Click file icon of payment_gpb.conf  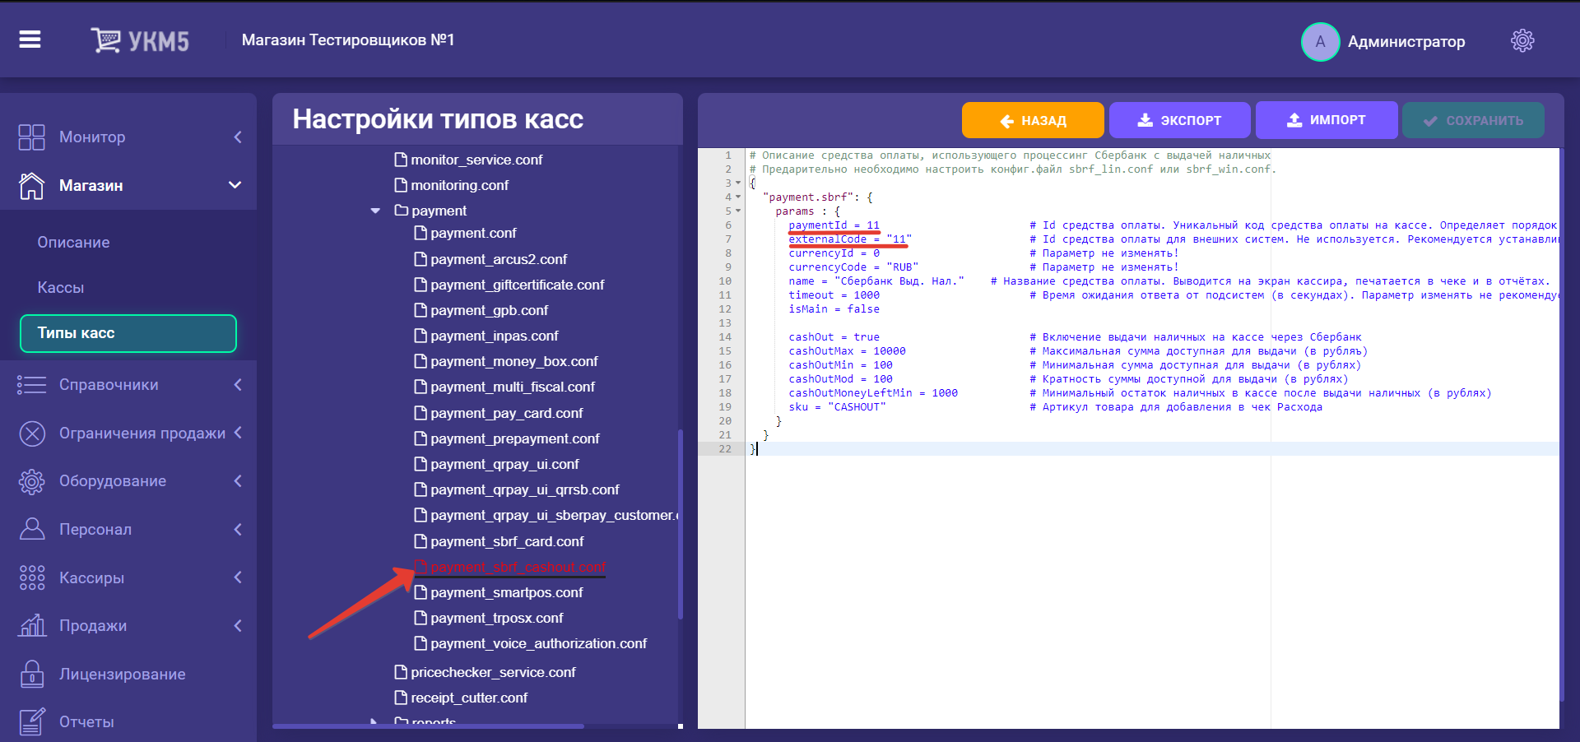click(x=421, y=310)
